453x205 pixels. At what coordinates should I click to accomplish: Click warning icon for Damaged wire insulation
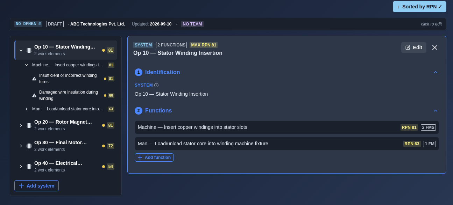pos(34,95)
